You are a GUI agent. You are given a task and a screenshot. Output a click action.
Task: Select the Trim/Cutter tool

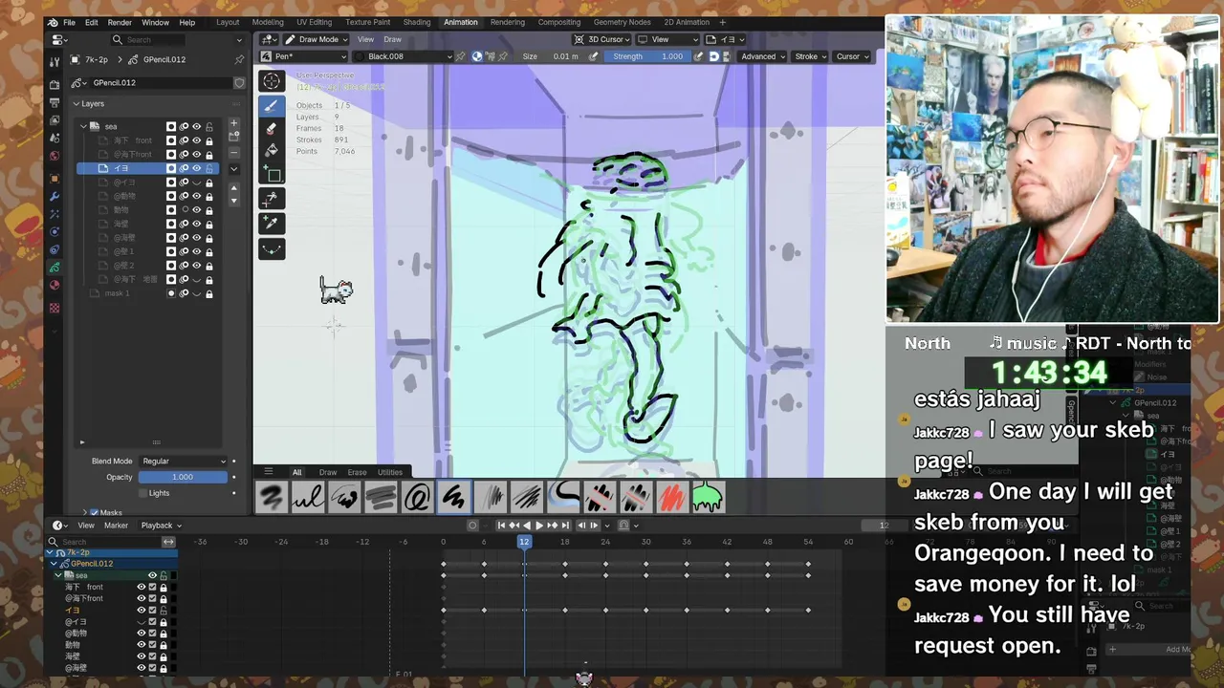272,199
